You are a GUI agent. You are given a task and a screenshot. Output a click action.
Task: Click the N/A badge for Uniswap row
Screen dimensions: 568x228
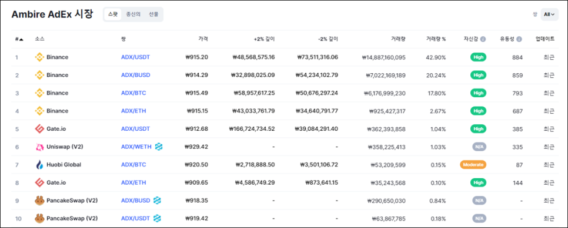coord(479,147)
